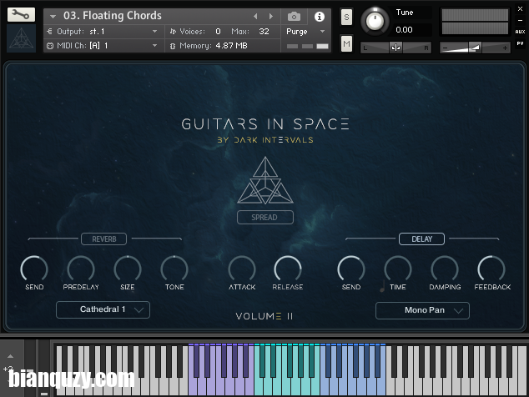Image resolution: width=529 pixels, height=397 pixels.
Task: Click the PREDELAY knob
Action: [x=81, y=269]
